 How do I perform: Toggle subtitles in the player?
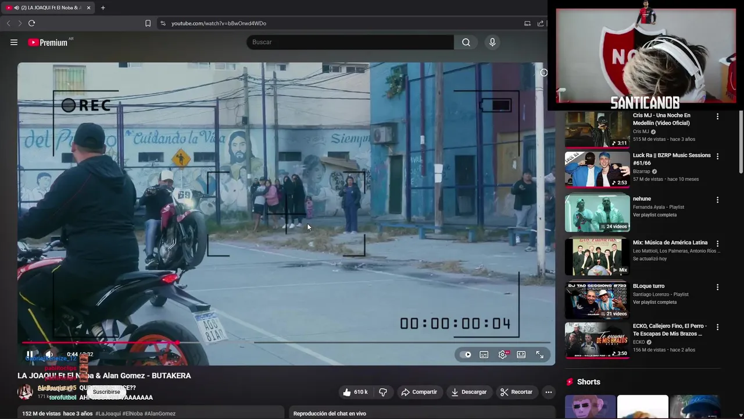pos(484,354)
